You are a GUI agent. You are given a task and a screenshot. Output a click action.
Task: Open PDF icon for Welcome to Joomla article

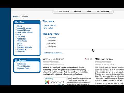(86, 59)
